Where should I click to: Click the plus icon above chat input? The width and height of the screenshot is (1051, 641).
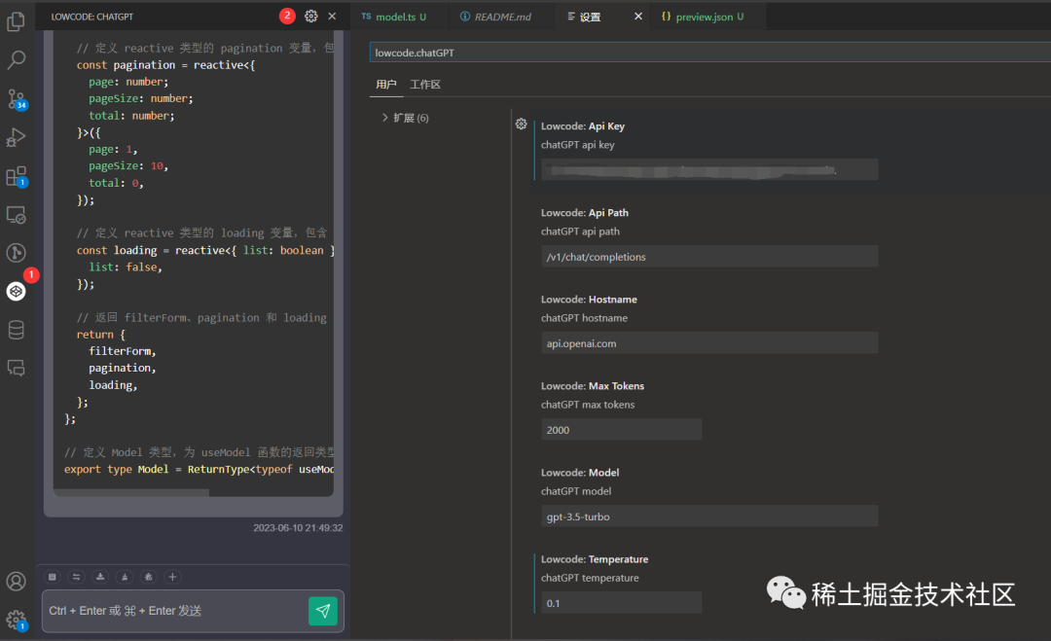point(172,577)
